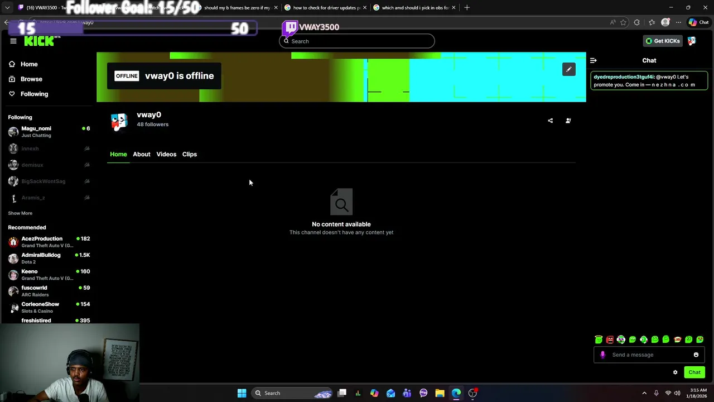Collapse the chat panel with arrow icon
The image size is (714, 402).
pos(594,60)
